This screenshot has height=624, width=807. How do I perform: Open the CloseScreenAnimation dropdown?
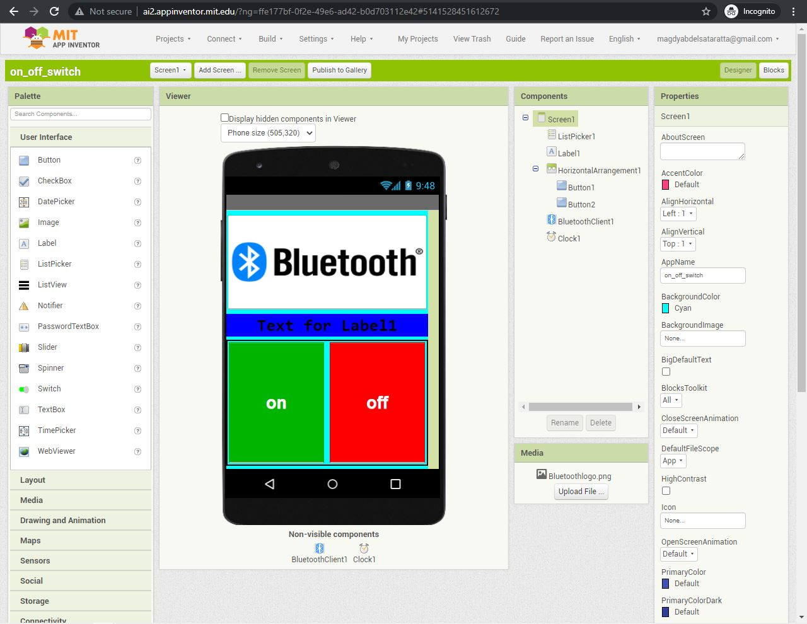(678, 430)
